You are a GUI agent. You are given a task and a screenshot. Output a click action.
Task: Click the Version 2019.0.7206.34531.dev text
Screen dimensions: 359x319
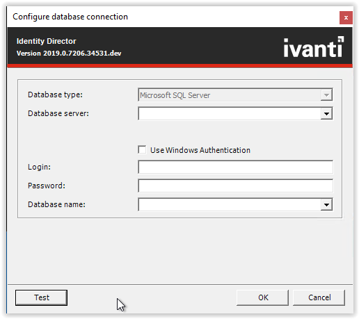pos(69,54)
